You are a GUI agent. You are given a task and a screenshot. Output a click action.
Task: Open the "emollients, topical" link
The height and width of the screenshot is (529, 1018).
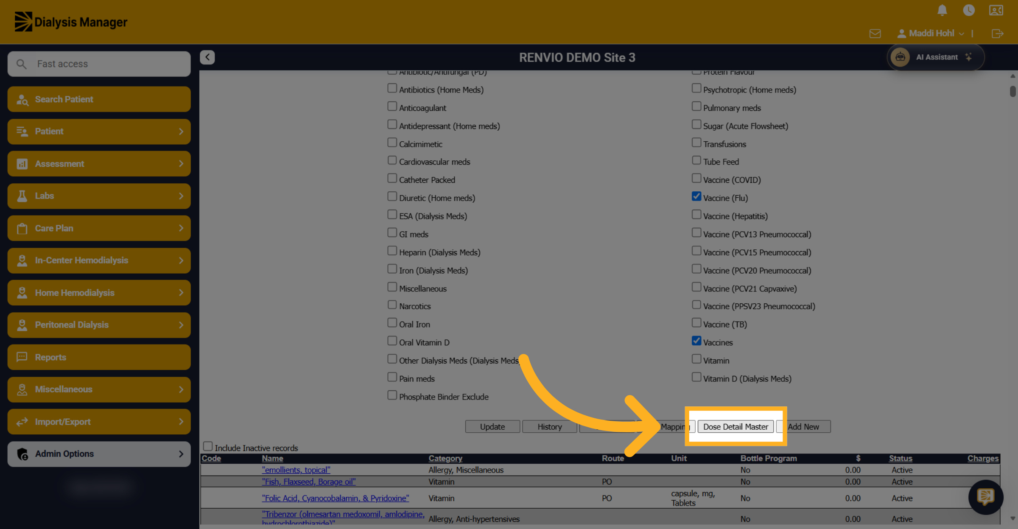pyautogui.click(x=296, y=470)
